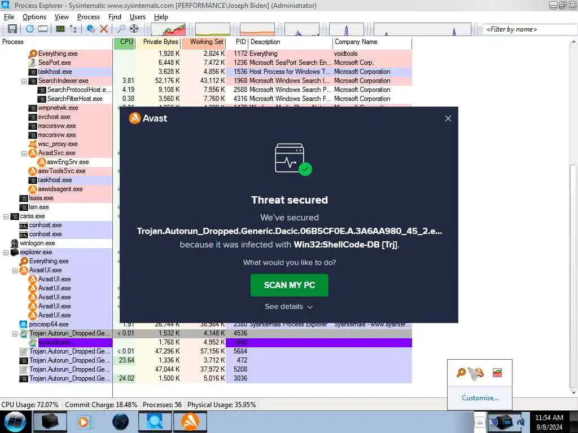Select Everything.exe icon under services, PID 1172

point(33,54)
